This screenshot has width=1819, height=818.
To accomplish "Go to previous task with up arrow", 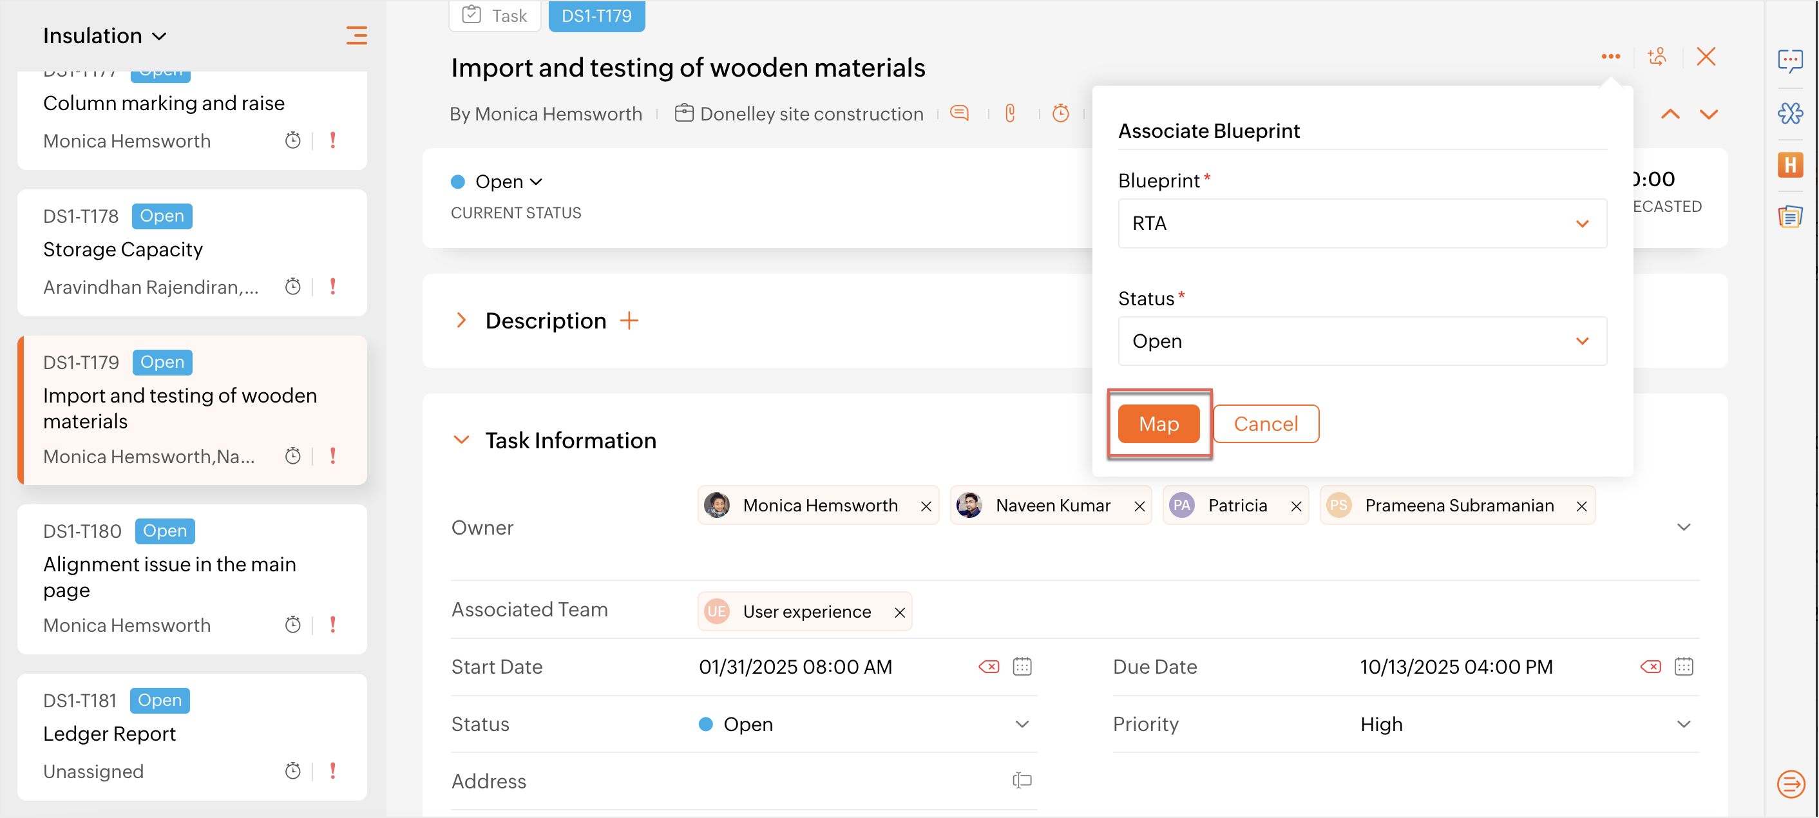I will point(1670,115).
